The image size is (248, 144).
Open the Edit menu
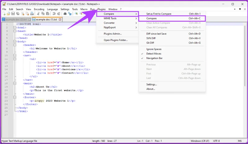(x=11, y=9)
